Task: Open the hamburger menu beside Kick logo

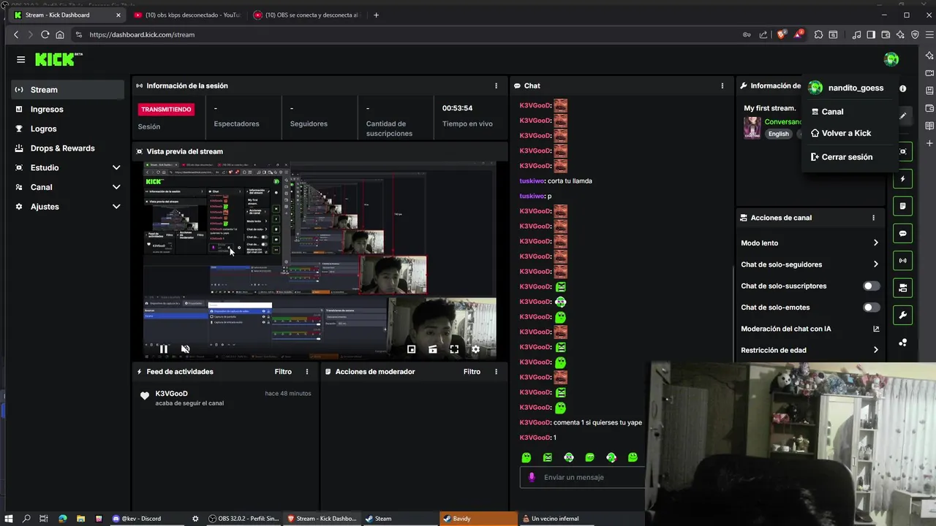Action: tap(20, 59)
